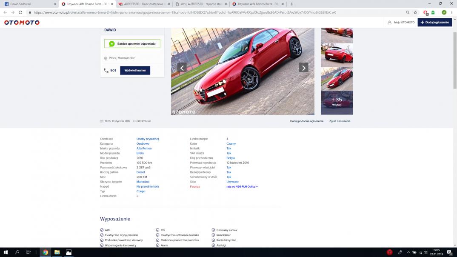Bookmark this page with the star icon
This screenshot has height=257, width=457.
pyautogui.click(x=415, y=12)
